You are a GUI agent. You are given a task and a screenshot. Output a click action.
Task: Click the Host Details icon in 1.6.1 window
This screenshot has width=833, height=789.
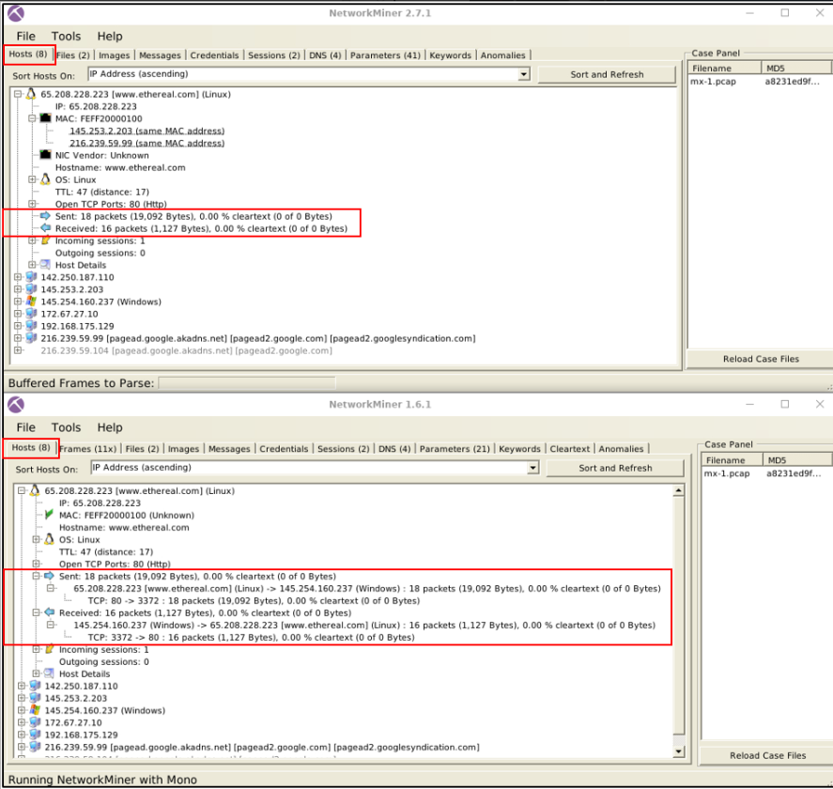[50, 673]
